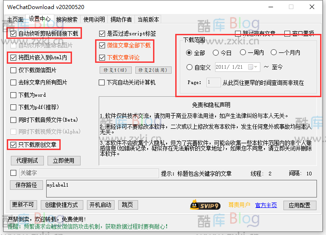
Task: Switch to the 主页面 tab
Action: [x=15, y=19]
